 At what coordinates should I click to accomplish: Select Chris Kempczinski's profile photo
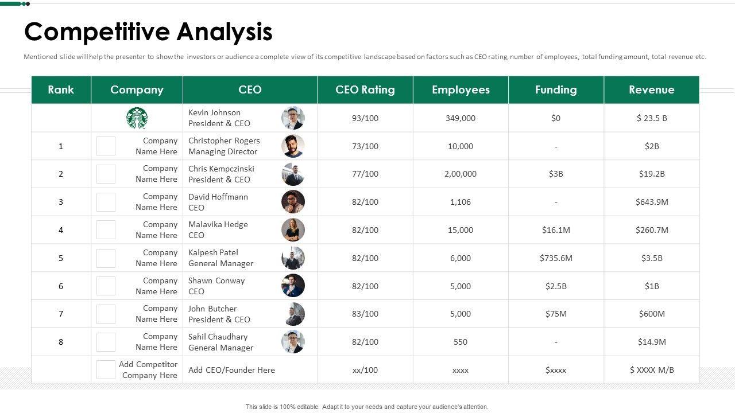point(293,174)
